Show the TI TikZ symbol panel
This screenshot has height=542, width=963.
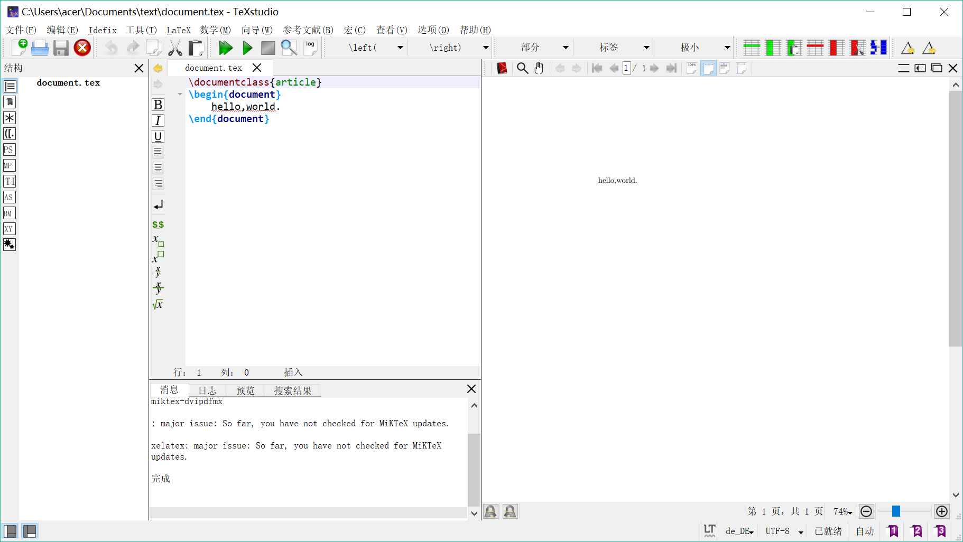(10, 181)
